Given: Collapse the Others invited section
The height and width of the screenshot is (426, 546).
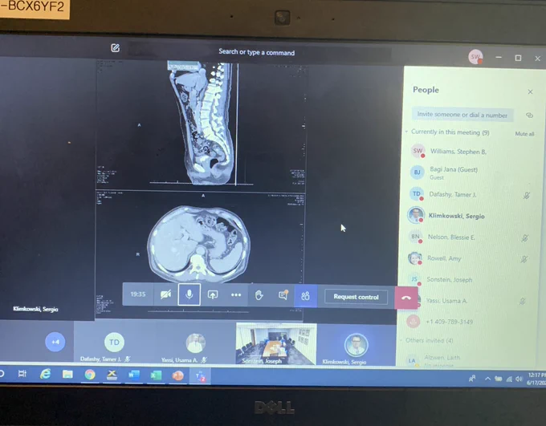Looking at the screenshot, I should click(401, 340).
